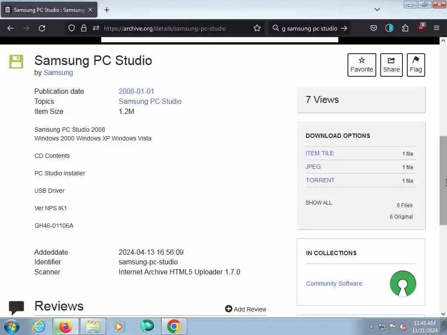Open Google Chrome from taskbar
This screenshot has width=447, height=335.
(x=174, y=326)
